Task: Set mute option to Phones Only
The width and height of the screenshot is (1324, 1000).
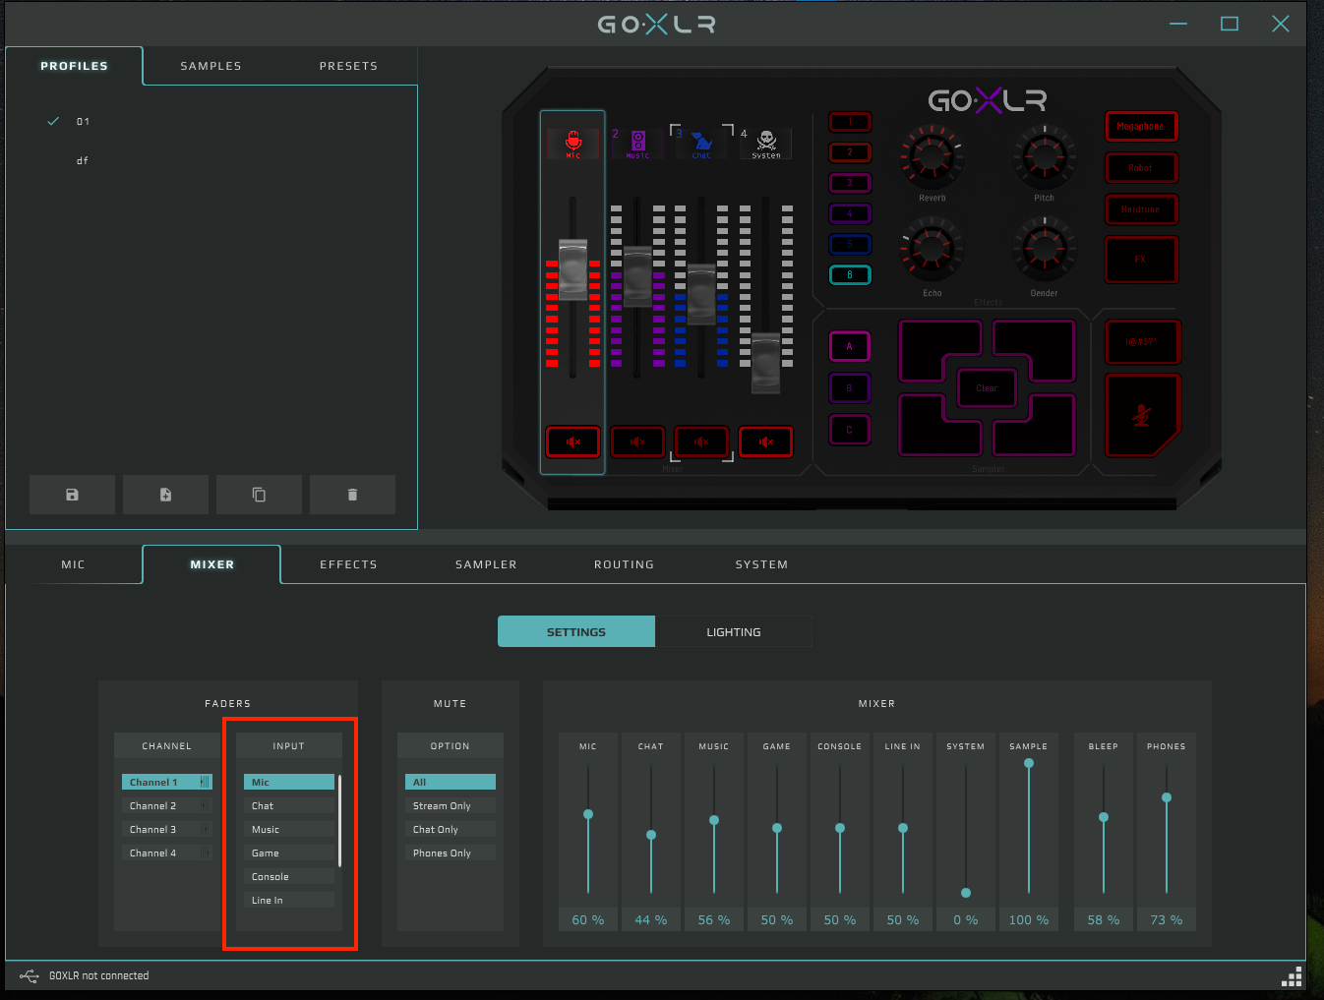Action: 451,853
